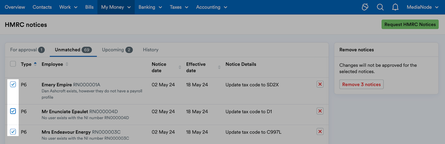Open the MediaNode account dropdown
The height and width of the screenshot is (144, 445).
point(422,7)
